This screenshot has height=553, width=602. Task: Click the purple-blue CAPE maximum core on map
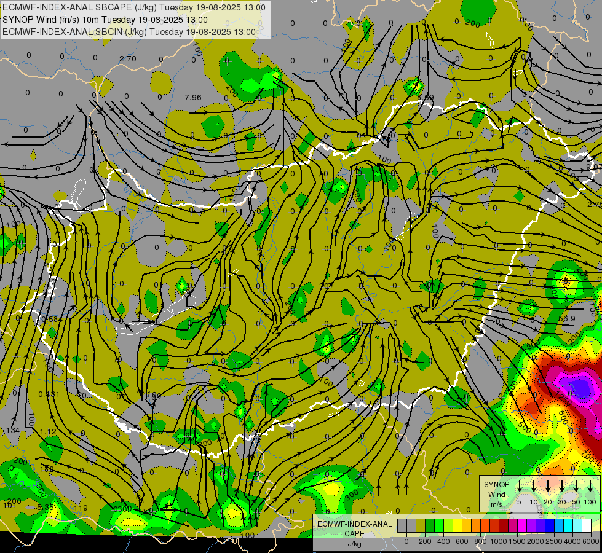click(580, 387)
